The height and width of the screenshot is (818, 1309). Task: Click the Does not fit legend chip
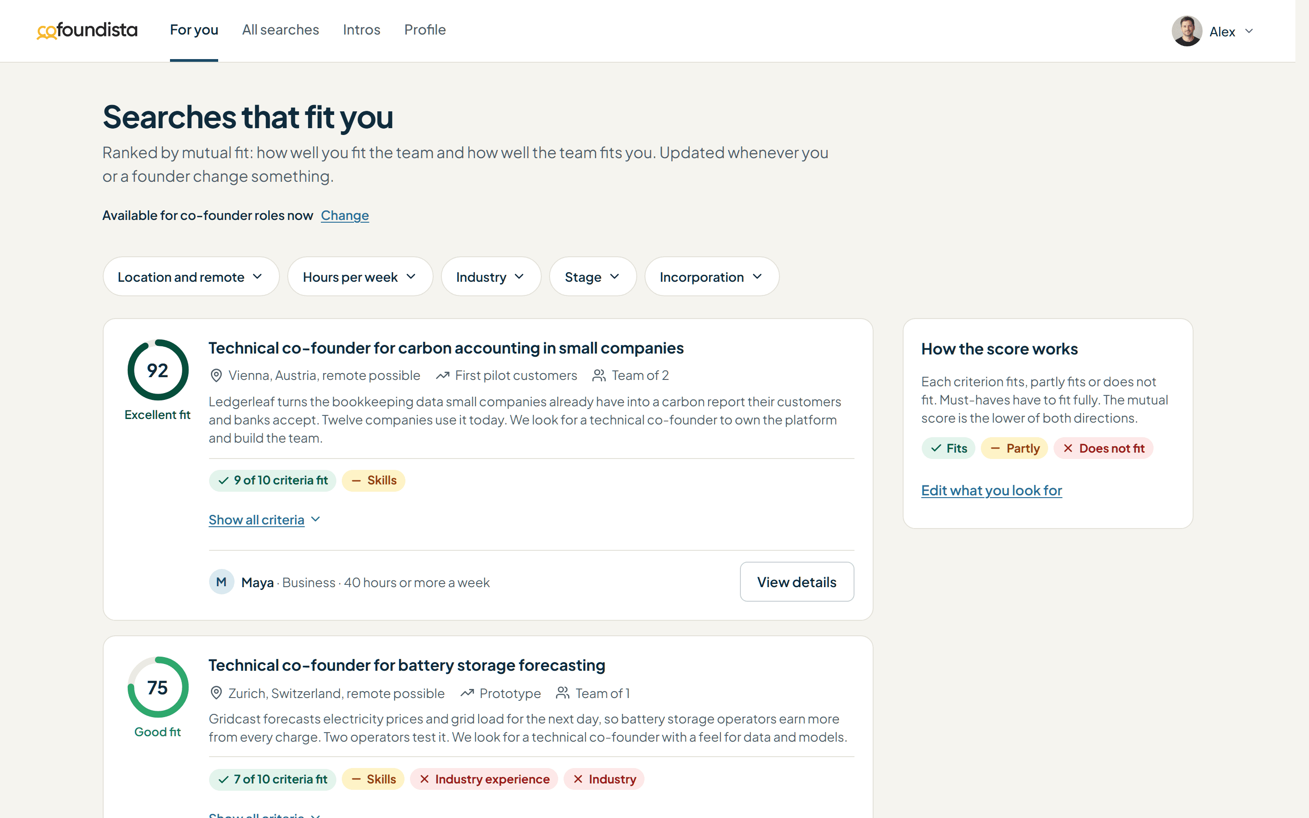click(1104, 448)
